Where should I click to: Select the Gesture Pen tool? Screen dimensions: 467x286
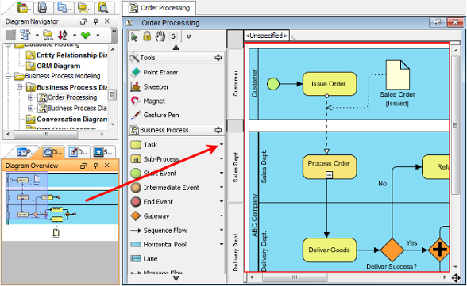coord(155,115)
